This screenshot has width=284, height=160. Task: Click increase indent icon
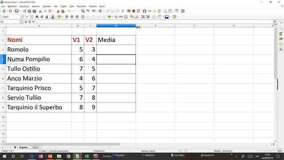pos(143,17)
